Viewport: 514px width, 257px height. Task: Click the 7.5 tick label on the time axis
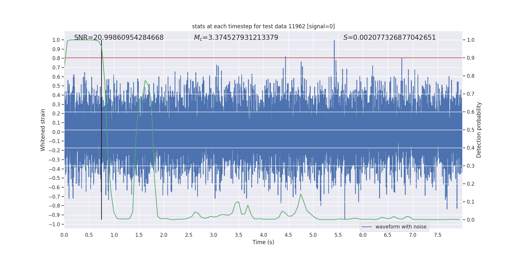click(438, 235)
